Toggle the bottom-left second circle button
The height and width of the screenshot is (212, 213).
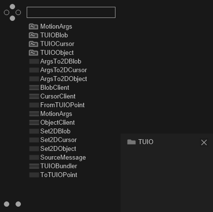click(18, 204)
